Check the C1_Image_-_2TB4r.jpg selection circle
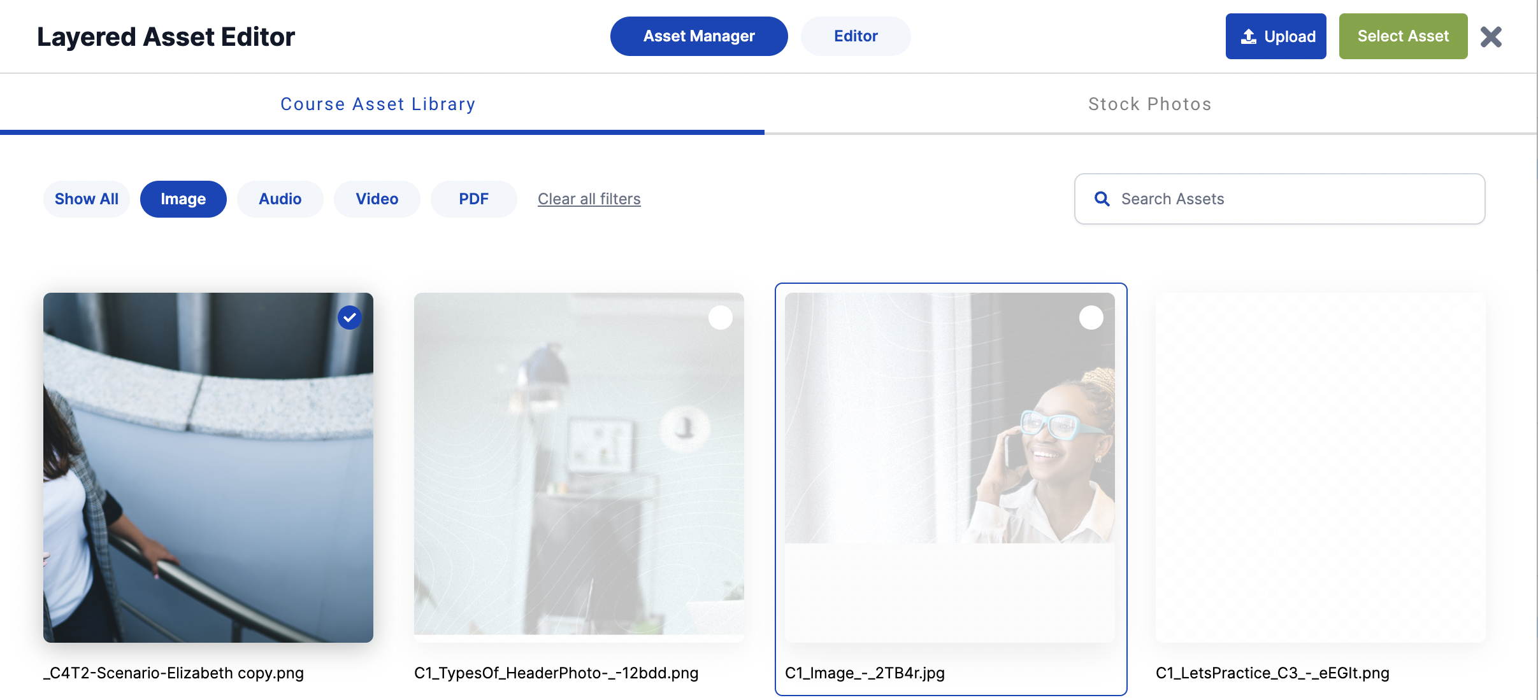The width and height of the screenshot is (1538, 700). (x=1091, y=318)
